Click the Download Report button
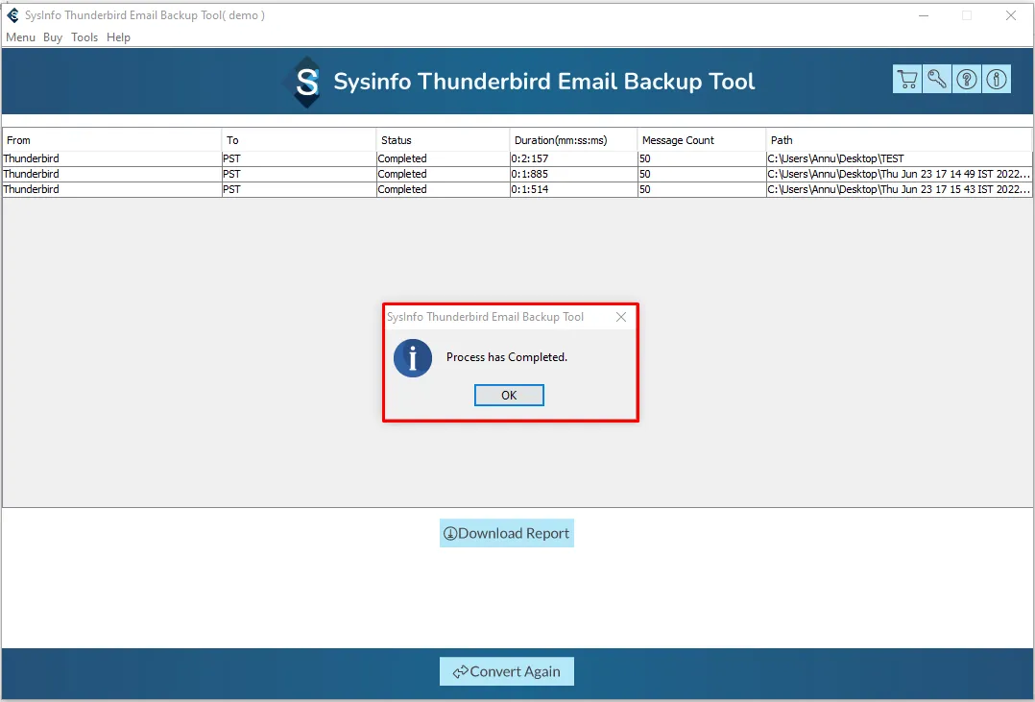This screenshot has height=702, width=1035. 507,533
